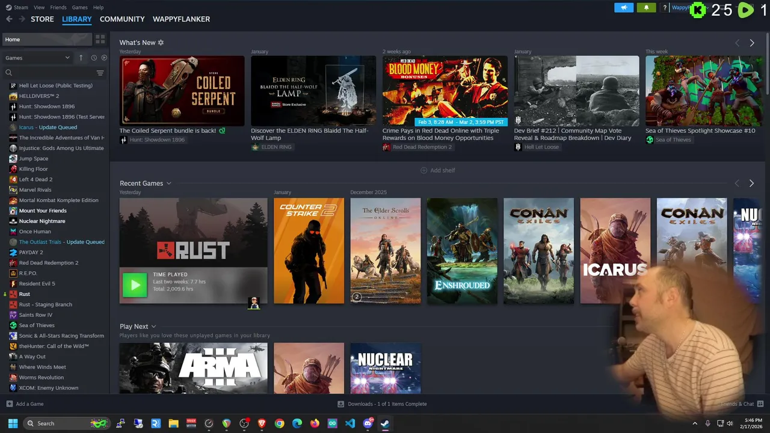This screenshot has width=770, height=433.
Task: Expand the Recent Games shelf dropdown
Action: coord(169,183)
